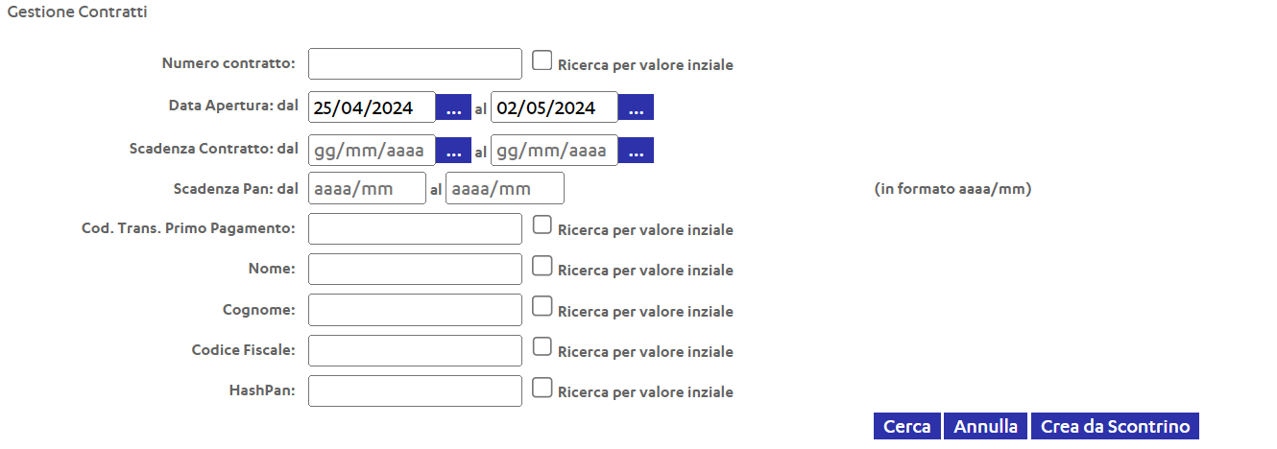
Task: Tick the HashPan initial-value checkbox
Action: click(542, 389)
